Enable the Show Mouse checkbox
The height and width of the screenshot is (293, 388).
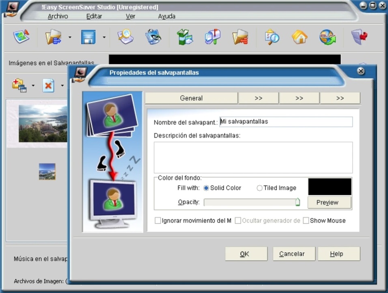point(306,220)
